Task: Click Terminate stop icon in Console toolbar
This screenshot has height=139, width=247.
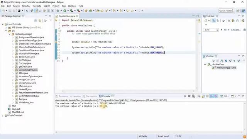Action: tap(185, 96)
